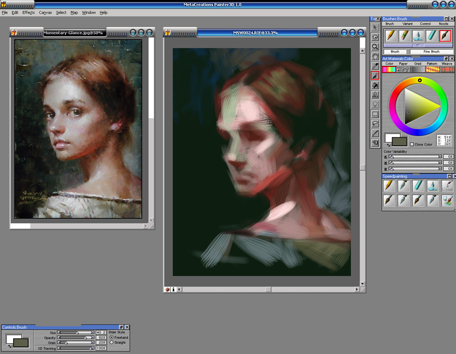Expand the Brushes palette drawer
Image resolution: width=456 pixels, height=354 pixels.
(418, 46)
